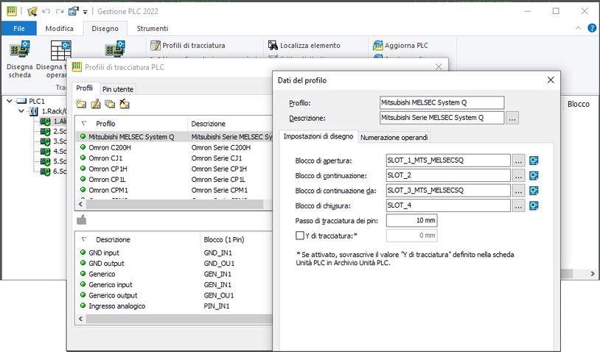Collapse the PLC1 tree node

click(9, 101)
